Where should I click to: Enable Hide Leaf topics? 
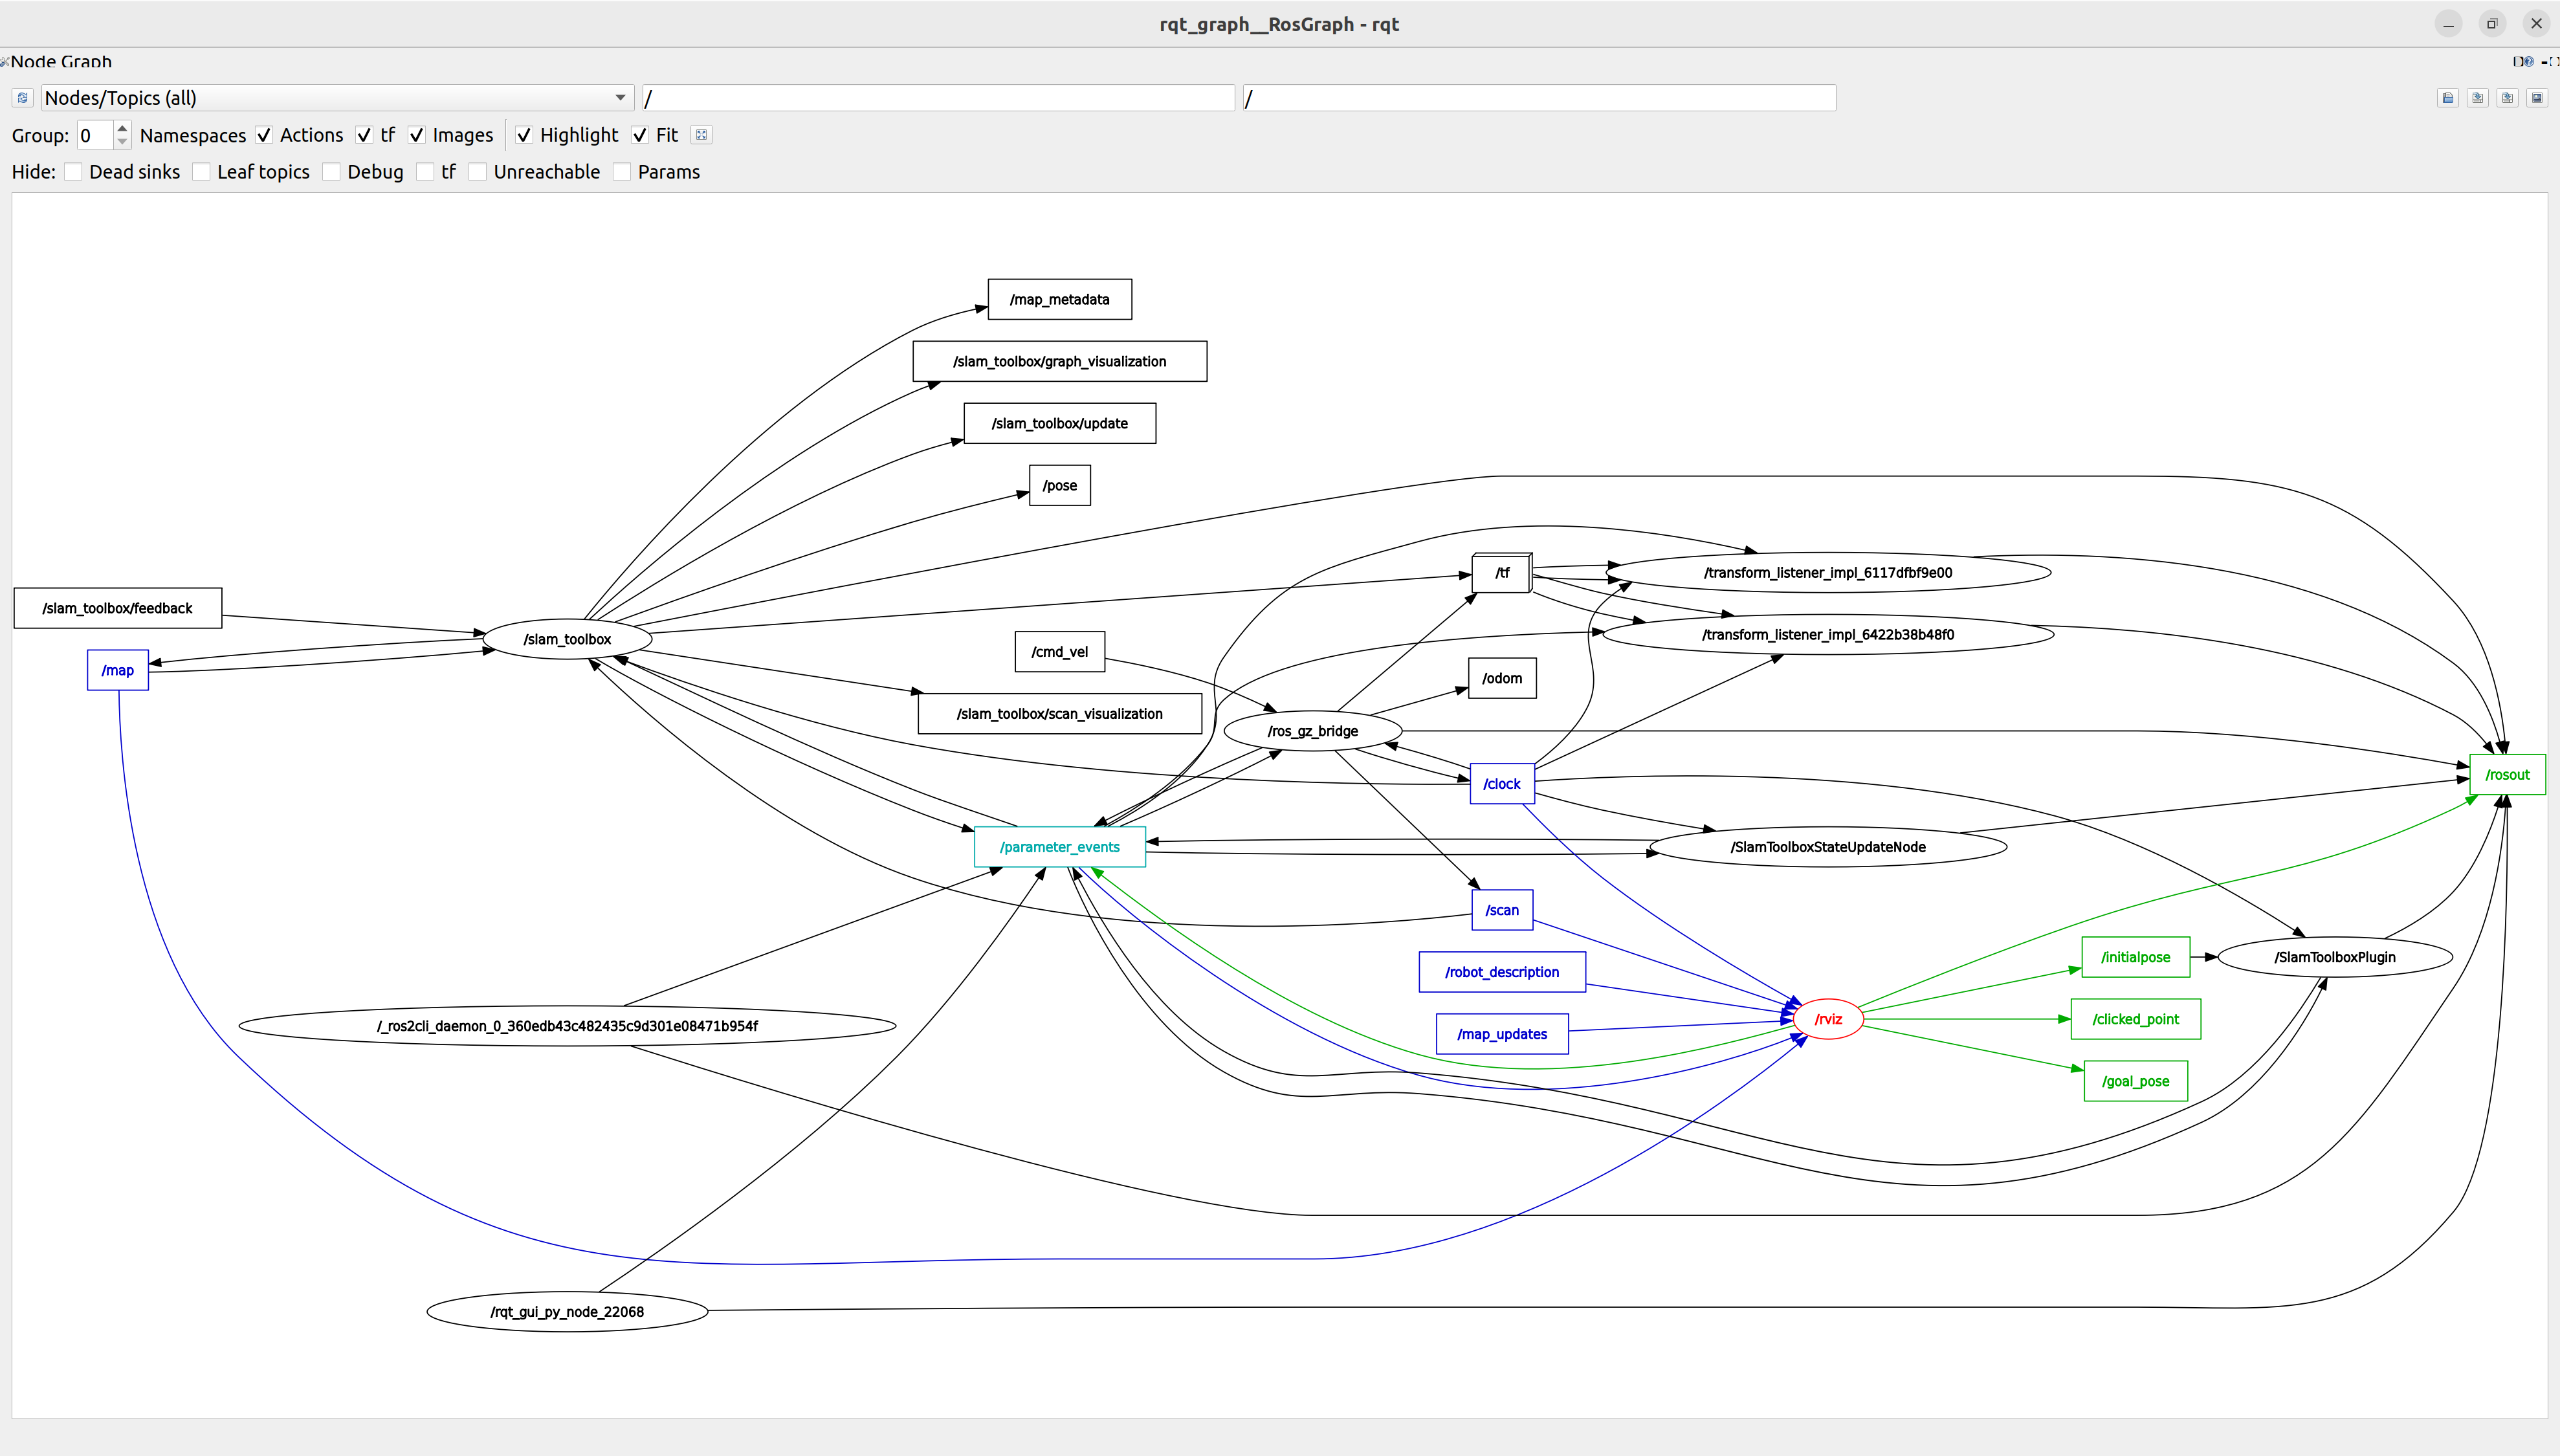click(201, 172)
